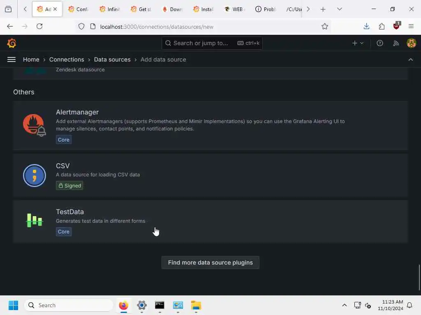Reload the page with the refresh icon

coord(39,26)
